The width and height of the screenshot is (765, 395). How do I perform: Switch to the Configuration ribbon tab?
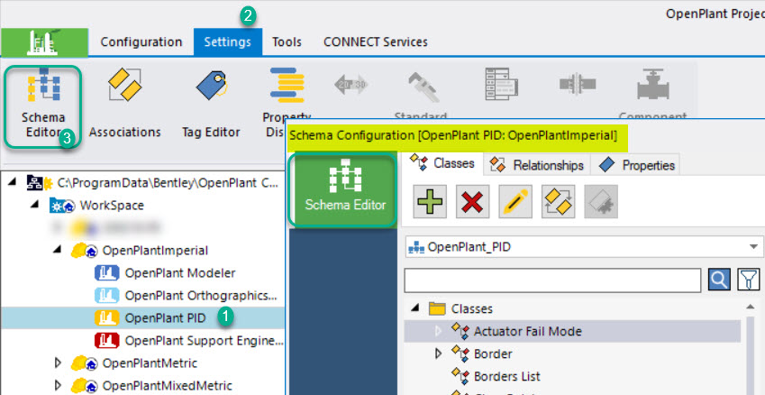pos(141,42)
